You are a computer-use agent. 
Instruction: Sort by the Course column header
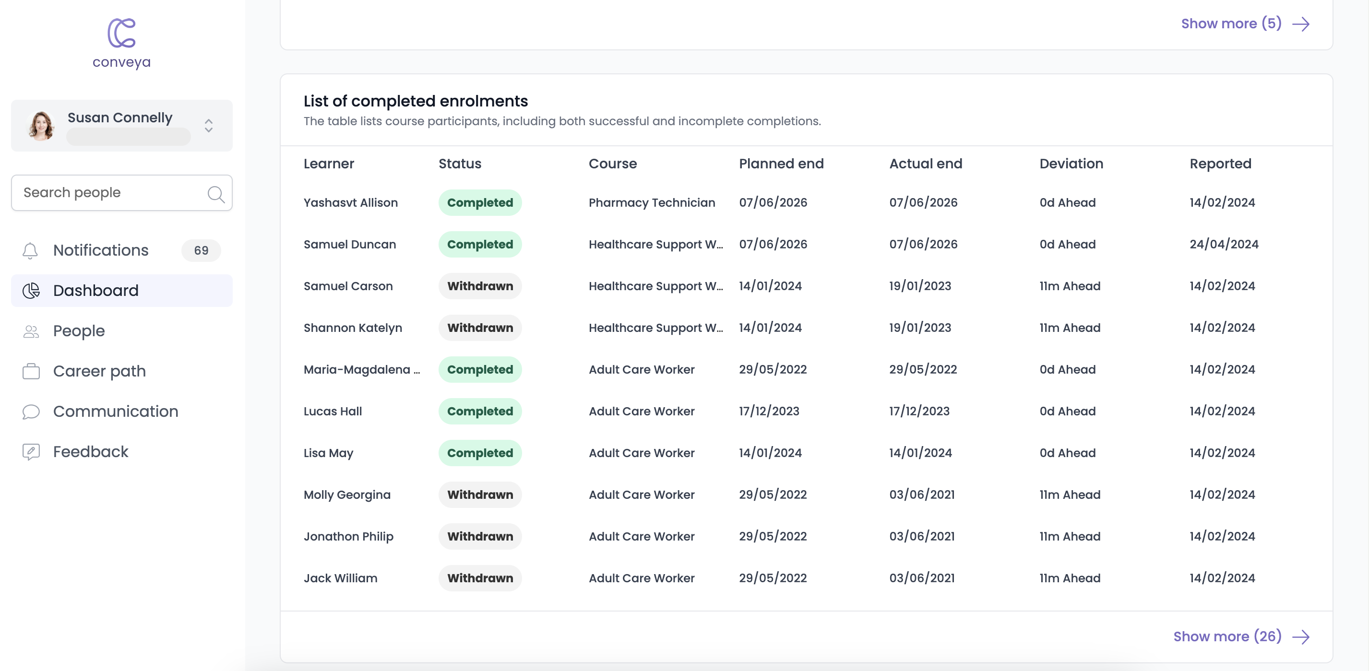[x=613, y=164]
